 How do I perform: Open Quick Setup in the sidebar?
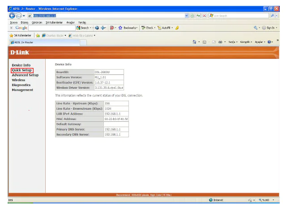pos(21,70)
